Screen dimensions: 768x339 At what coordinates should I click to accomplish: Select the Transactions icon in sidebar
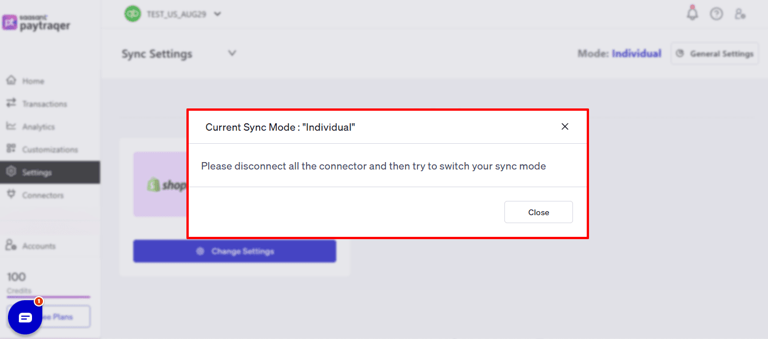pyautogui.click(x=11, y=103)
